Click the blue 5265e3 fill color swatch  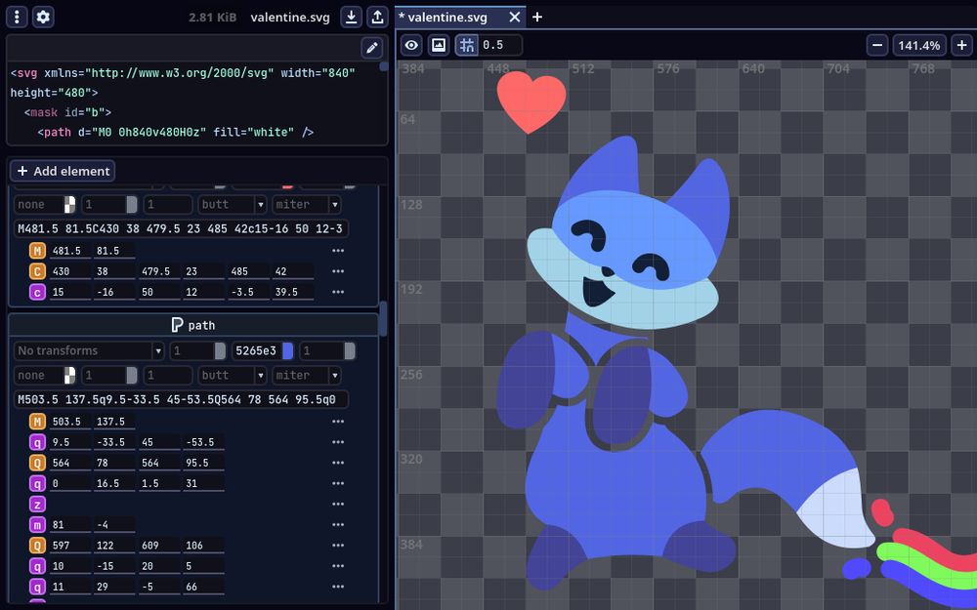287,350
